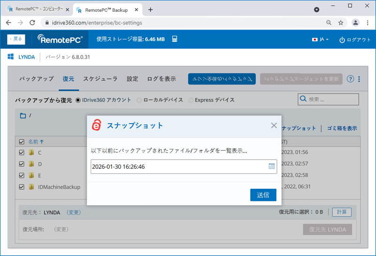Click the 送信 submit button
Screen dimensions: 376x256
263,195
